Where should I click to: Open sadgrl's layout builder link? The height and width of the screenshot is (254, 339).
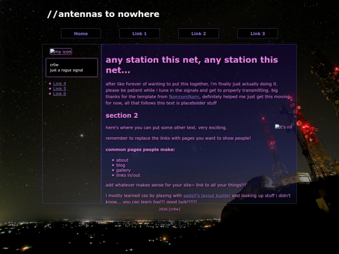pos(207,196)
